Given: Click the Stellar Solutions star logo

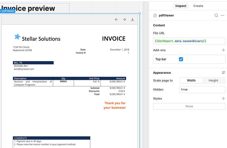Looking at the screenshot, I should [x=17, y=37].
